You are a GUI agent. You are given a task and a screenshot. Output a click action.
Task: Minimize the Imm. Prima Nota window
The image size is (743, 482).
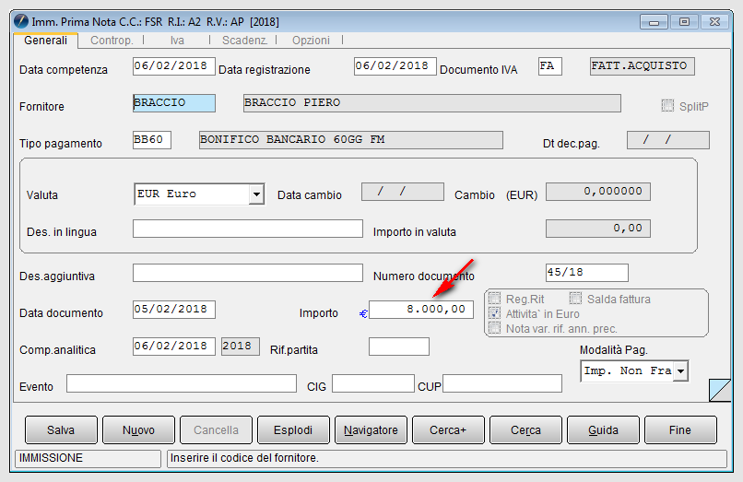click(x=654, y=22)
